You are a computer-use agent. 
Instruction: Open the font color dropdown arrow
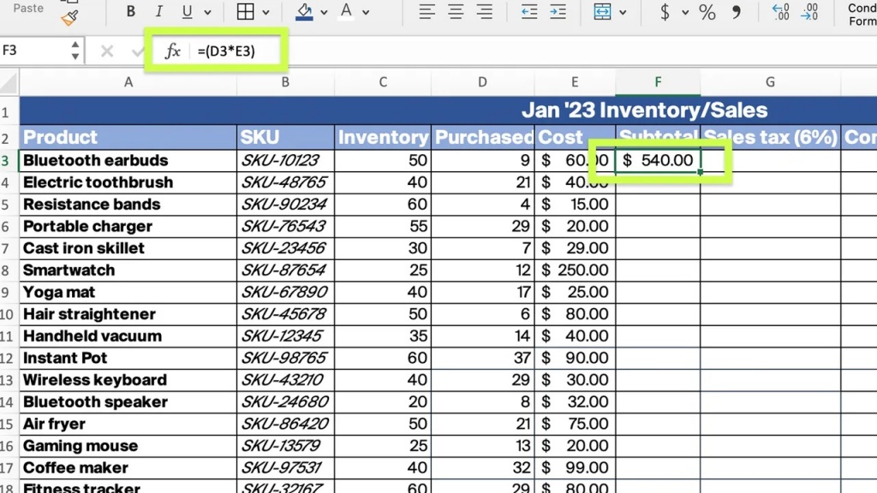coord(366,12)
